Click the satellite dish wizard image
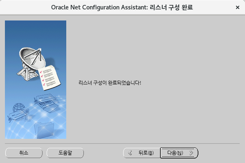This screenshot has height=163, width=245. [x=36, y=79]
